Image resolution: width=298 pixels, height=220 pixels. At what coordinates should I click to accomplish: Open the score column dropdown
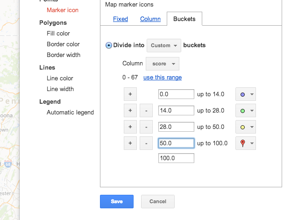coord(163,64)
